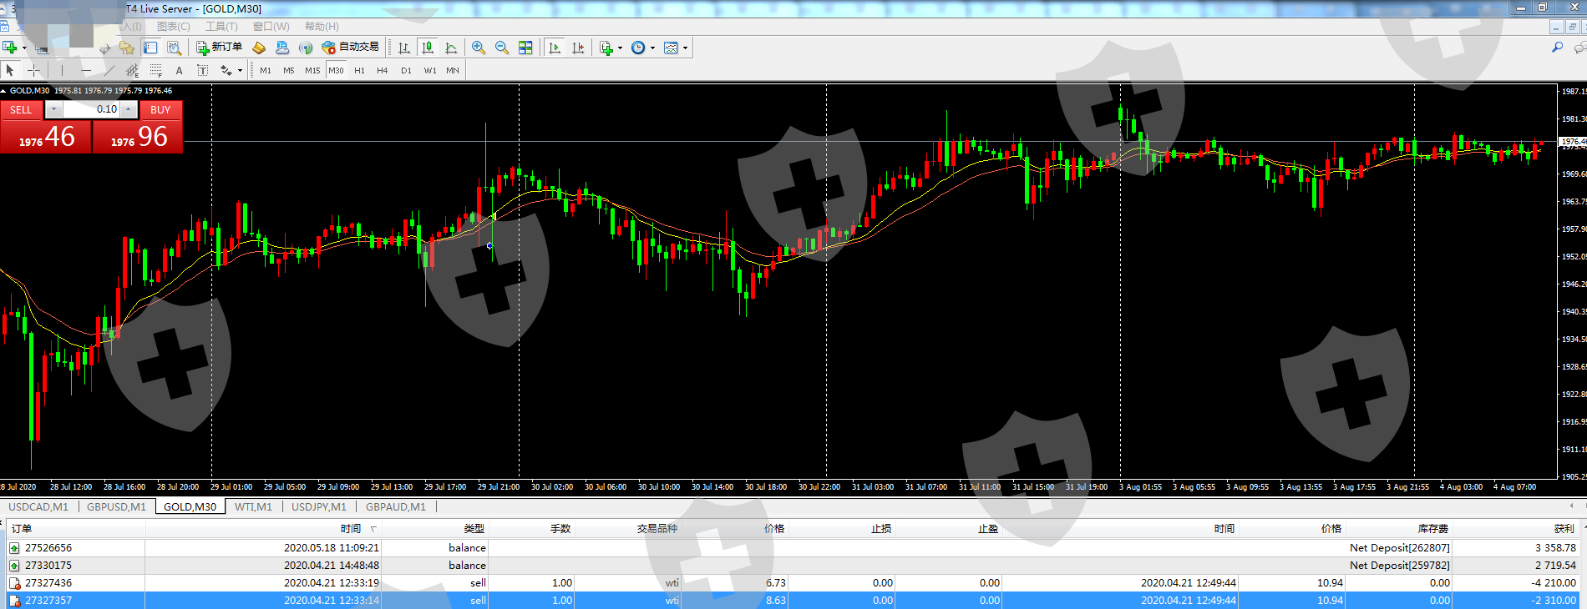1587x609 pixels.
Task: Switch chart to candlestick display mode
Action: point(428,48)
